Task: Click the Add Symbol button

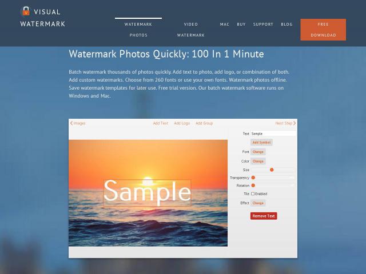Action: pyautogui.click(x=261, y=142)
